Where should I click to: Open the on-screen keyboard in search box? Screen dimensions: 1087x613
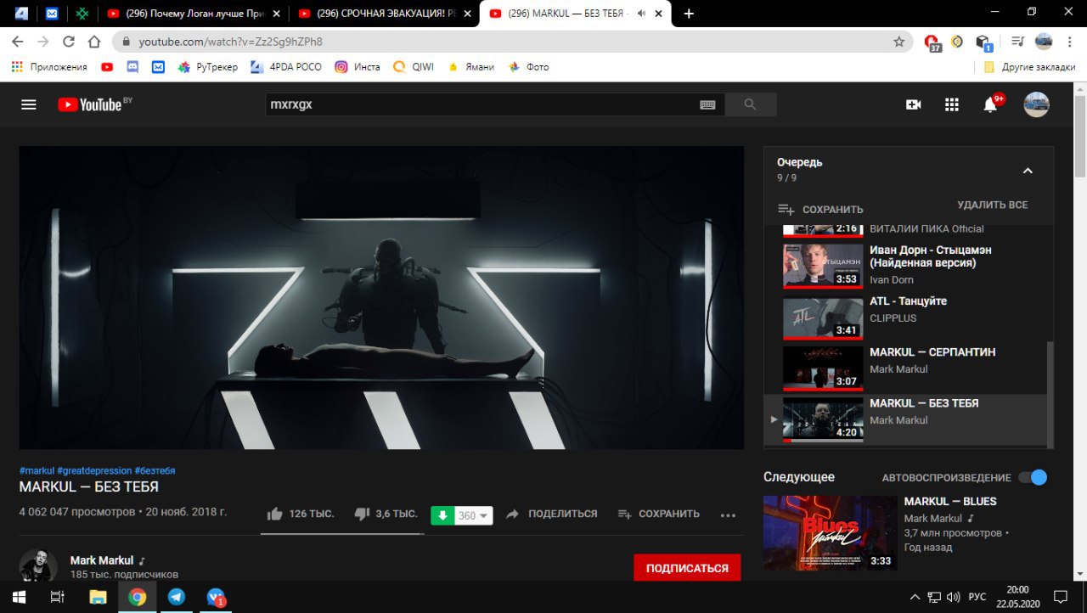tap(708, 104)
